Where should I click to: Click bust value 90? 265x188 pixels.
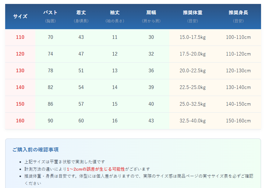click(50, 121)
